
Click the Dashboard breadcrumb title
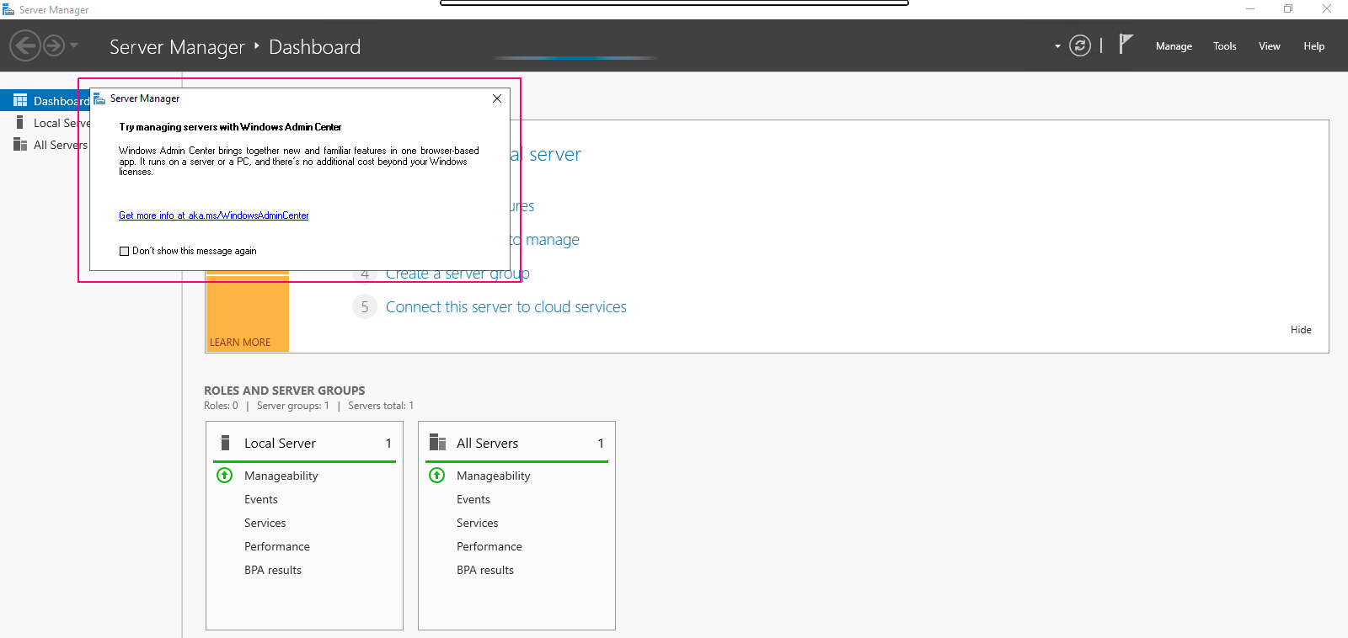pos(314,47)
